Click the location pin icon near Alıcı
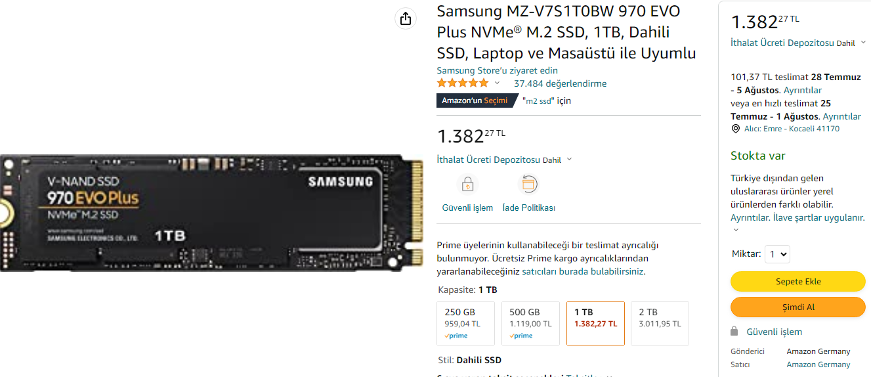871x377 pixels. click(735, 129)
